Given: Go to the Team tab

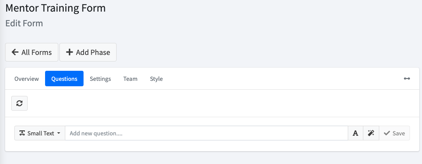Looking at the screenshot, I should [130, 79].
